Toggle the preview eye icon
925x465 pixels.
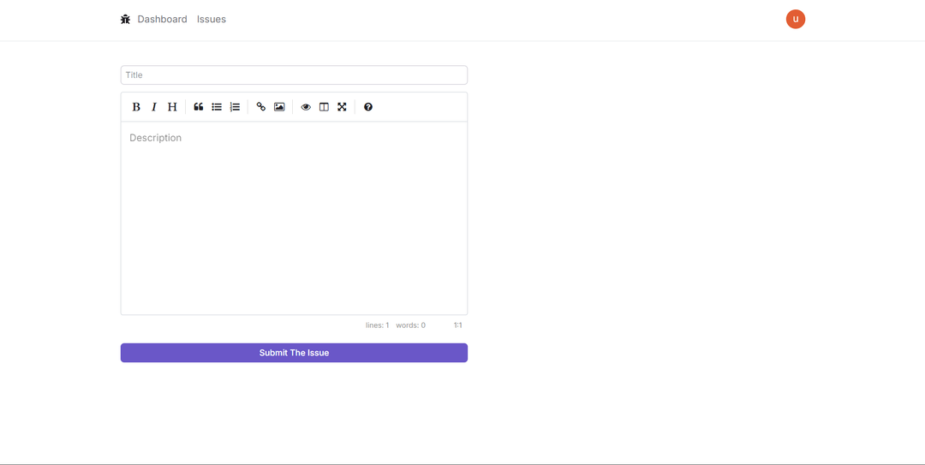(306, 107)
